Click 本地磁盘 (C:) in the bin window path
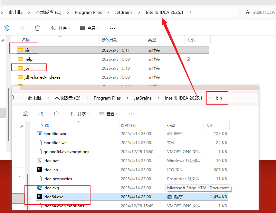276x213 pixels. pos(67,98)
